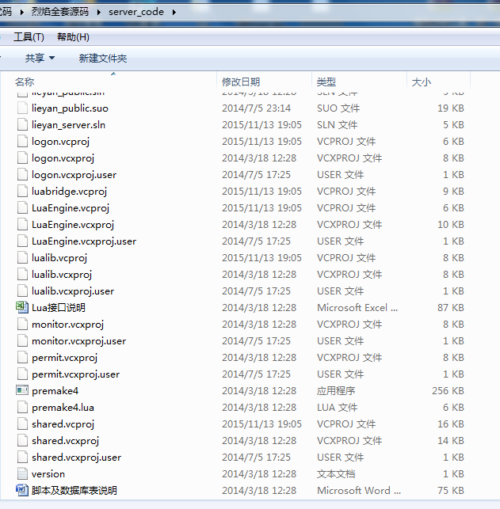The image size is (500, 509).
Task: Click the SLN 文件 type of lieyan_server.sln
Action: [x=338, y=124]
